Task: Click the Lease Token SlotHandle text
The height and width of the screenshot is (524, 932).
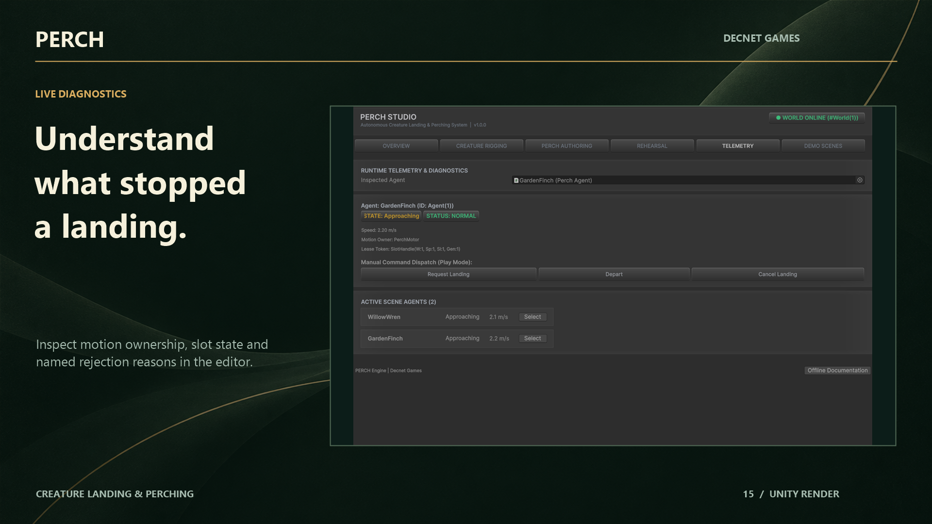Action: (x=411, y=249)
